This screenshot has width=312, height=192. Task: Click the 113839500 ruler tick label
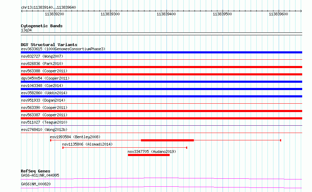click(222, 14)
